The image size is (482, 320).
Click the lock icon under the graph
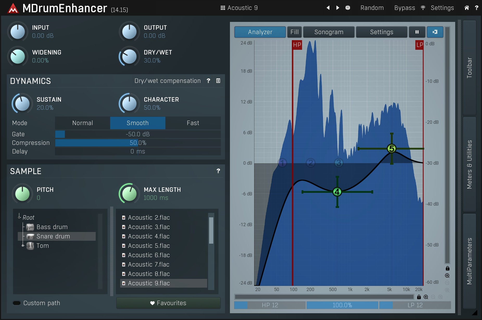(x=419, y=297)
